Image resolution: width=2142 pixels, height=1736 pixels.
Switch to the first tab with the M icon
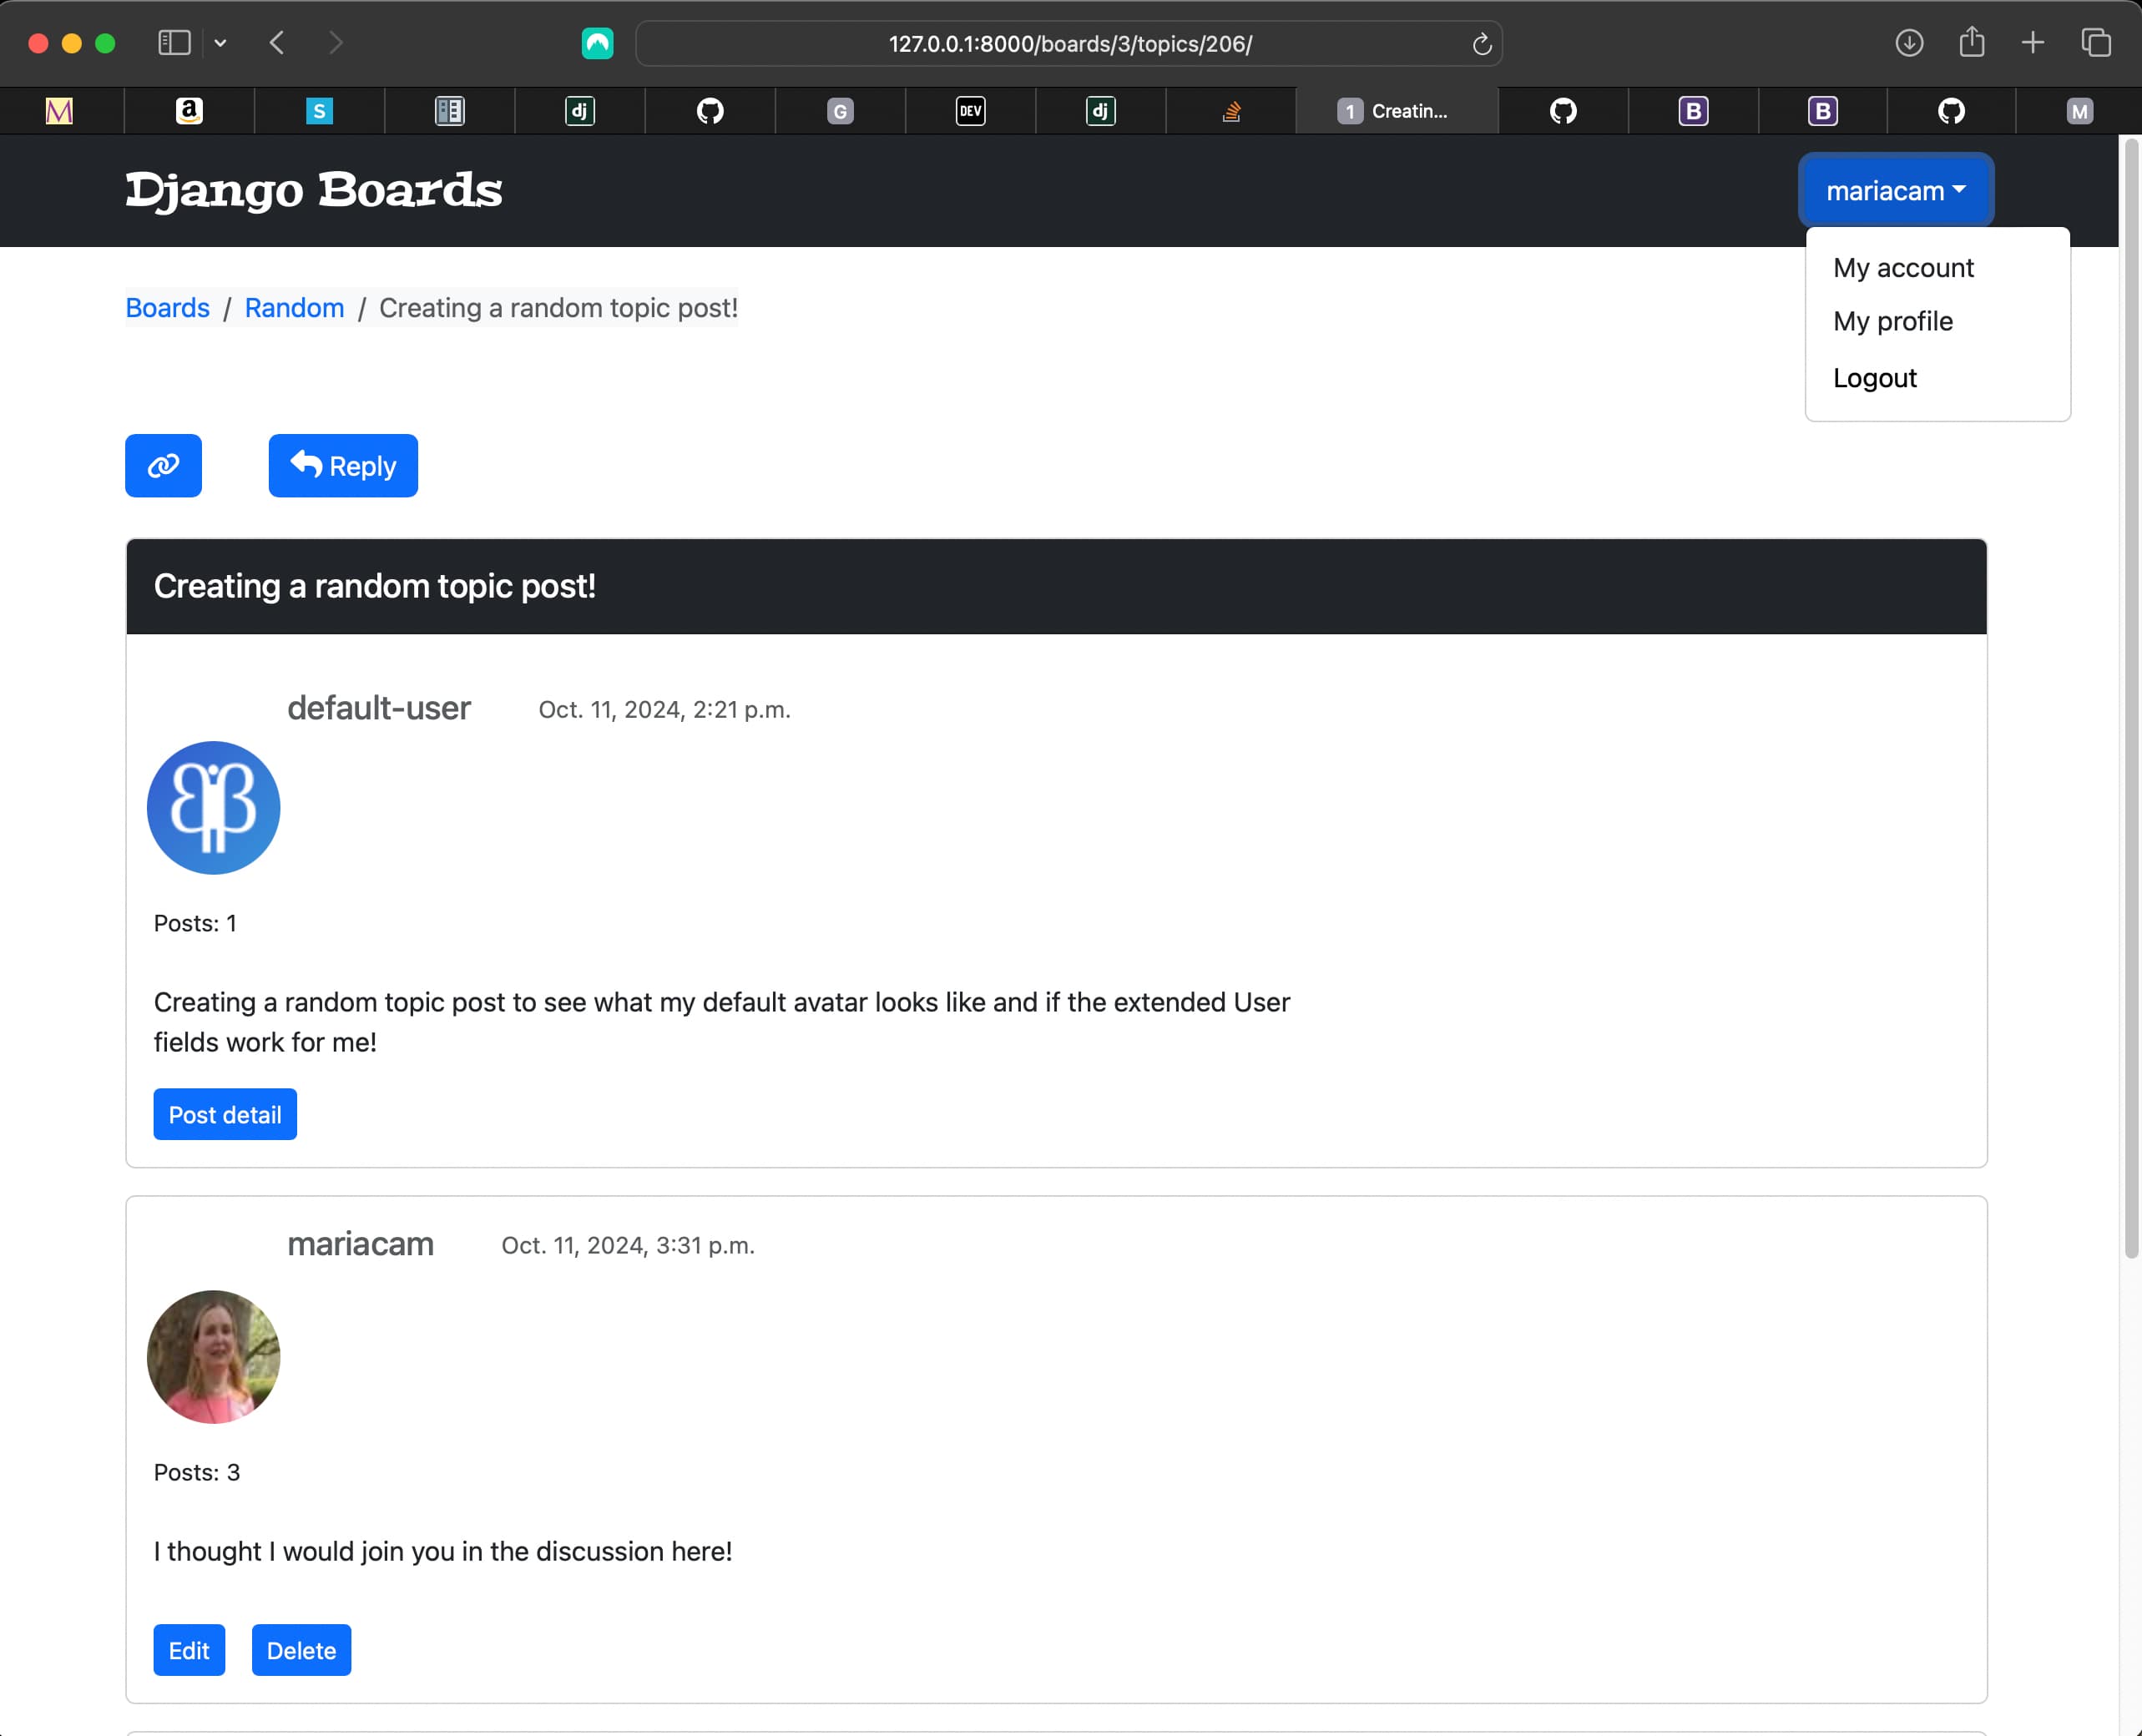[x=60, y=111]
